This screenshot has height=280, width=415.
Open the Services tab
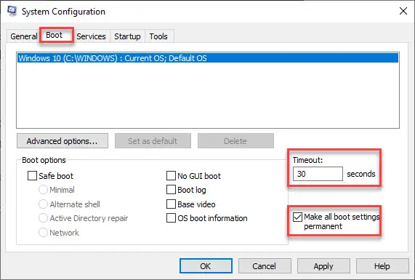(x=91, y=36)
